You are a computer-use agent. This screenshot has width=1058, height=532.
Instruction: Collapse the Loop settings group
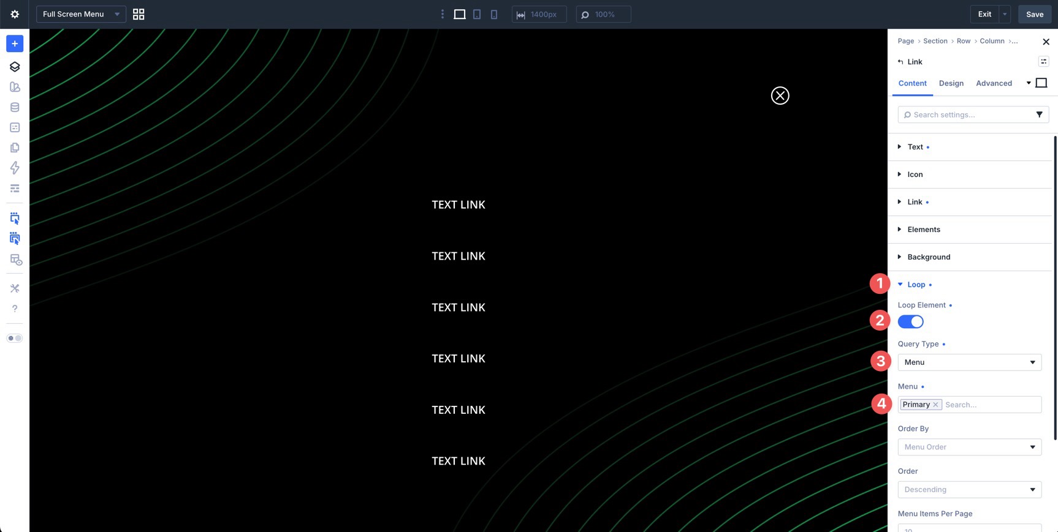(x=970, y=285)
